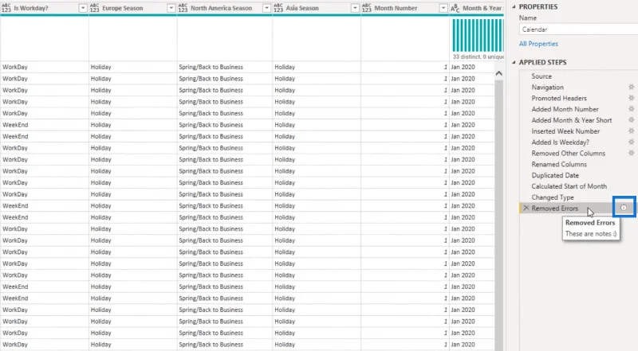Delete Removed Errors step with X icon
The image size is (638, 351).
click(x=526, y=208)
